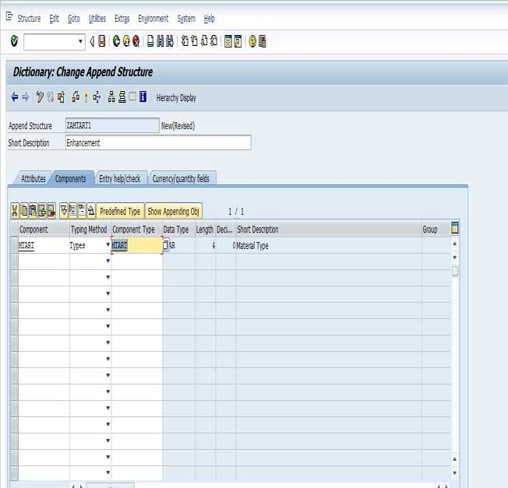The width and height of the screenshot is (508, 488).
Task: Open Help via yellow question mark icon
Action: [252, 41]
